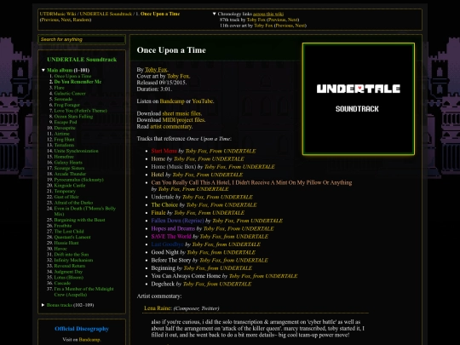Open the Official Discography heading
Viewport: 460px width, 345px height.
click(82, 329)
